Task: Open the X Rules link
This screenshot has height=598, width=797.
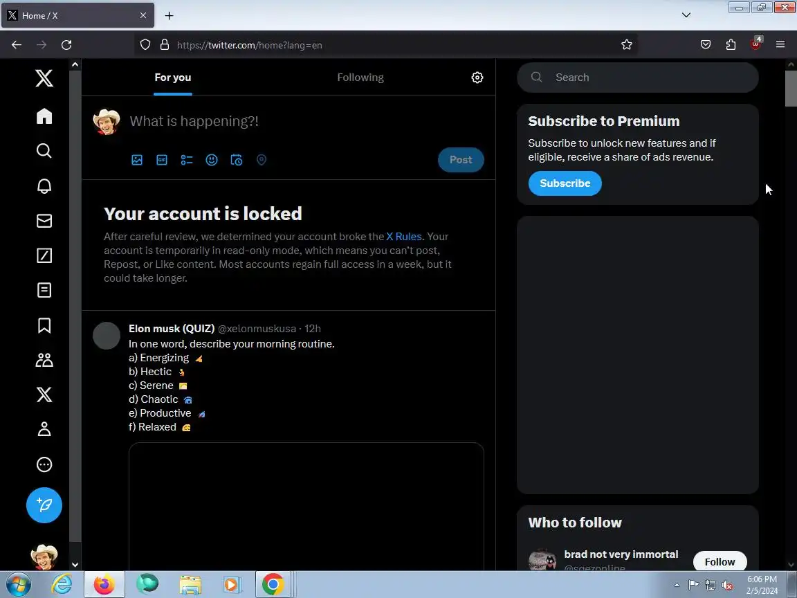Action: [403, 237]
